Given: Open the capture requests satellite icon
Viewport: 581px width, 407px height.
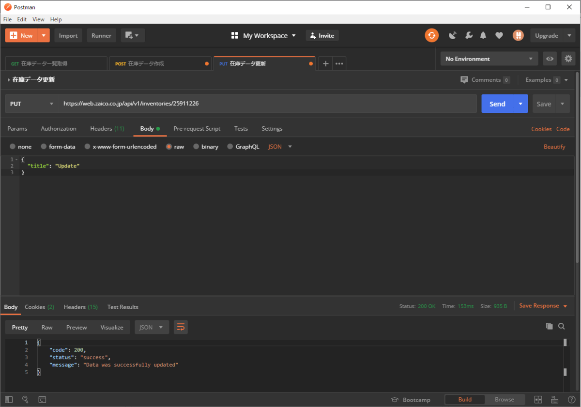Looking at the screenshot, I should tap(453, 35).
